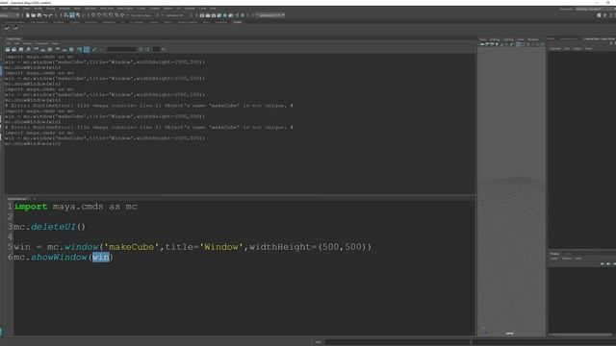
Task: Open the Mesh Tools menu
Action: click(107, 9)
